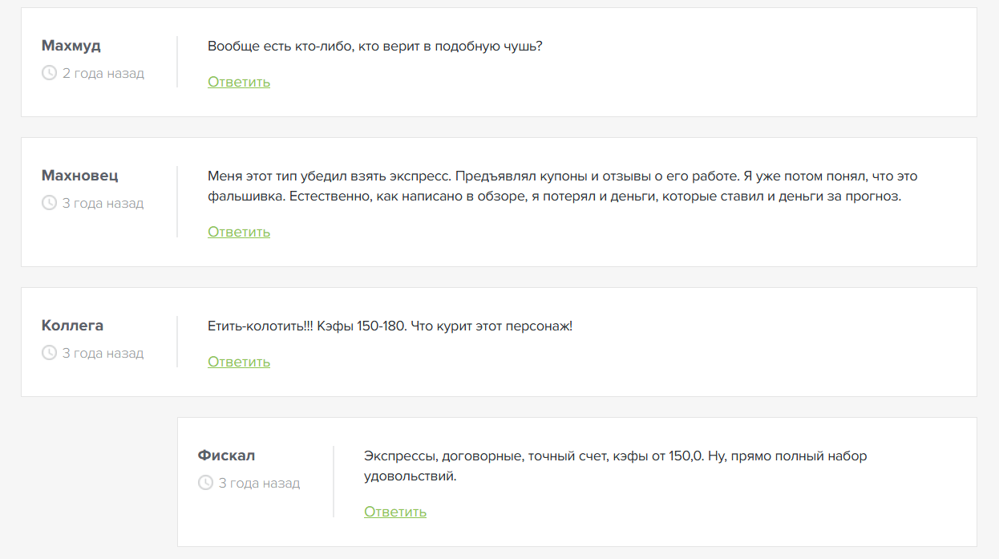Viewport: 999px width, 559px height.
Task: Select the username Махмуд
Action: click(x=71, y=46)
